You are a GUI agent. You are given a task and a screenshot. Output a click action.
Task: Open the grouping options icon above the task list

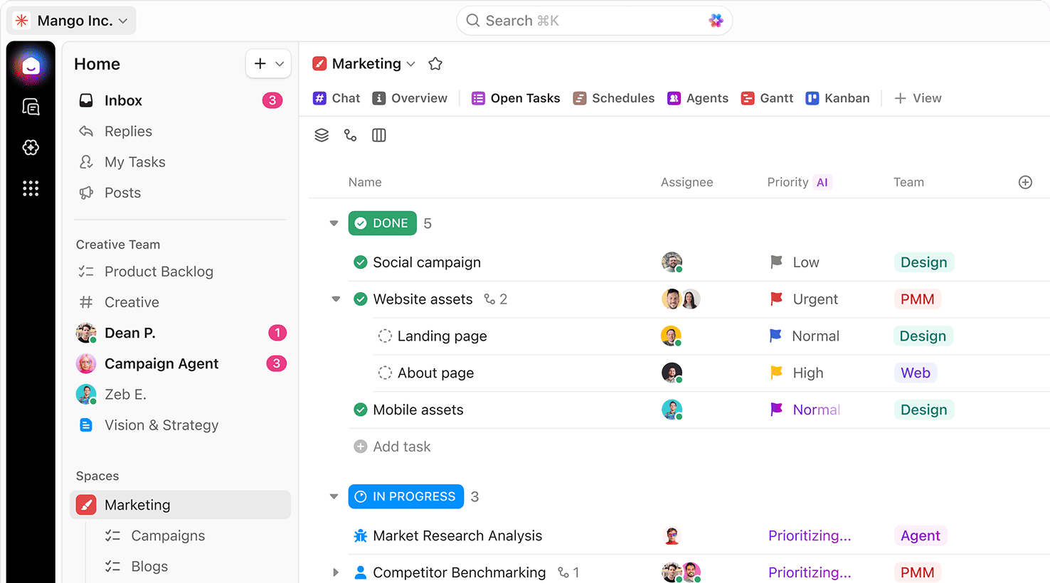[x=322, y=135]
